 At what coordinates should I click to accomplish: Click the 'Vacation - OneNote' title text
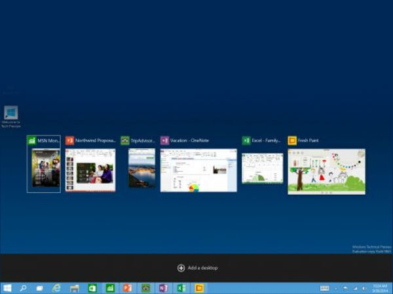[x=189, y=140]
